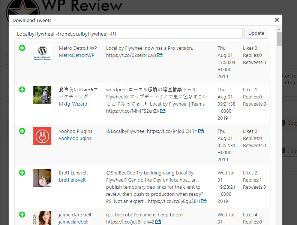Click 'Likes:1' in the Mktg_Wizard row

[x=250, y=89]
